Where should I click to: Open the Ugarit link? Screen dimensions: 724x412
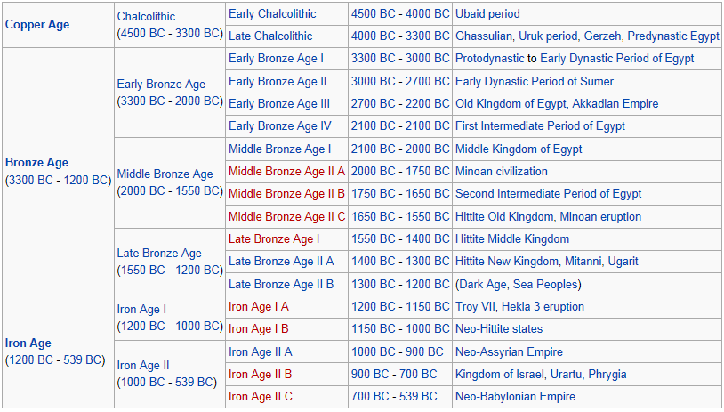pyautogui.click(x=623, y=262)
